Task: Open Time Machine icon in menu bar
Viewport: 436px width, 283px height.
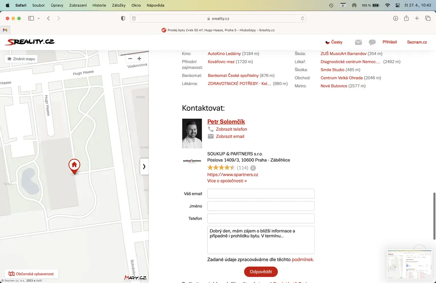Action: 331,5
